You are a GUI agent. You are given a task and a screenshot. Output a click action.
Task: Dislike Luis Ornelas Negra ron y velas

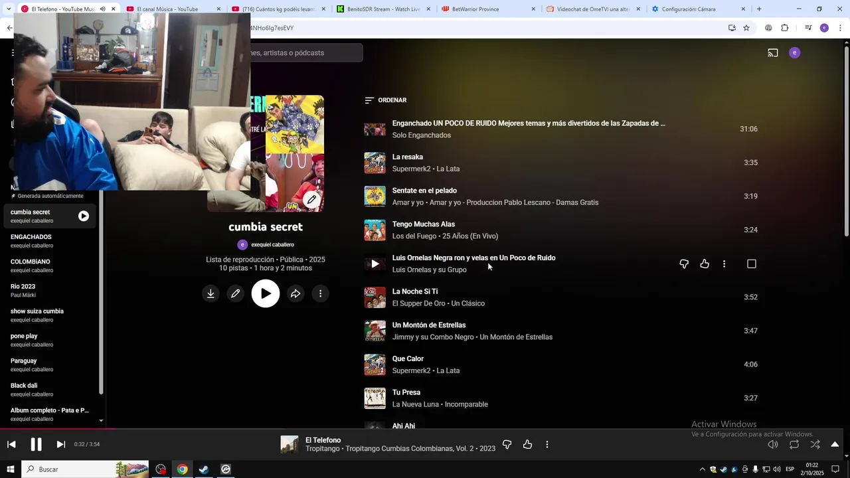click(684, 264)
